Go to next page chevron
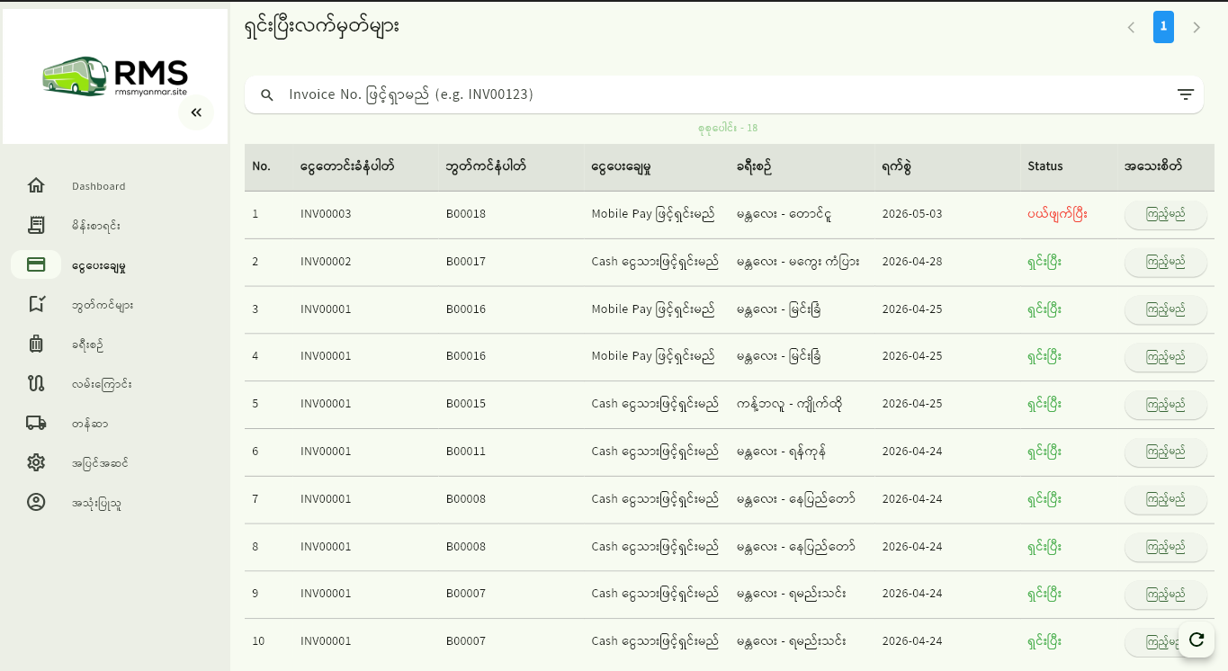The image size is (1228, 671). (1197, 27)
